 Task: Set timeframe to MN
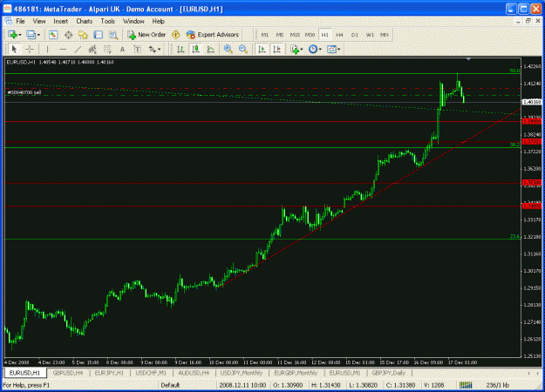coord(384,35)
